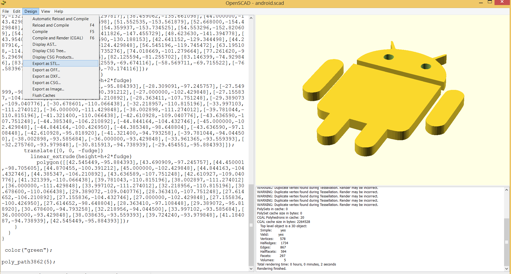The image size is (511, 274).
Task: Choose "Compile and Render (CGAL)" option
Action: coord(57,38)
